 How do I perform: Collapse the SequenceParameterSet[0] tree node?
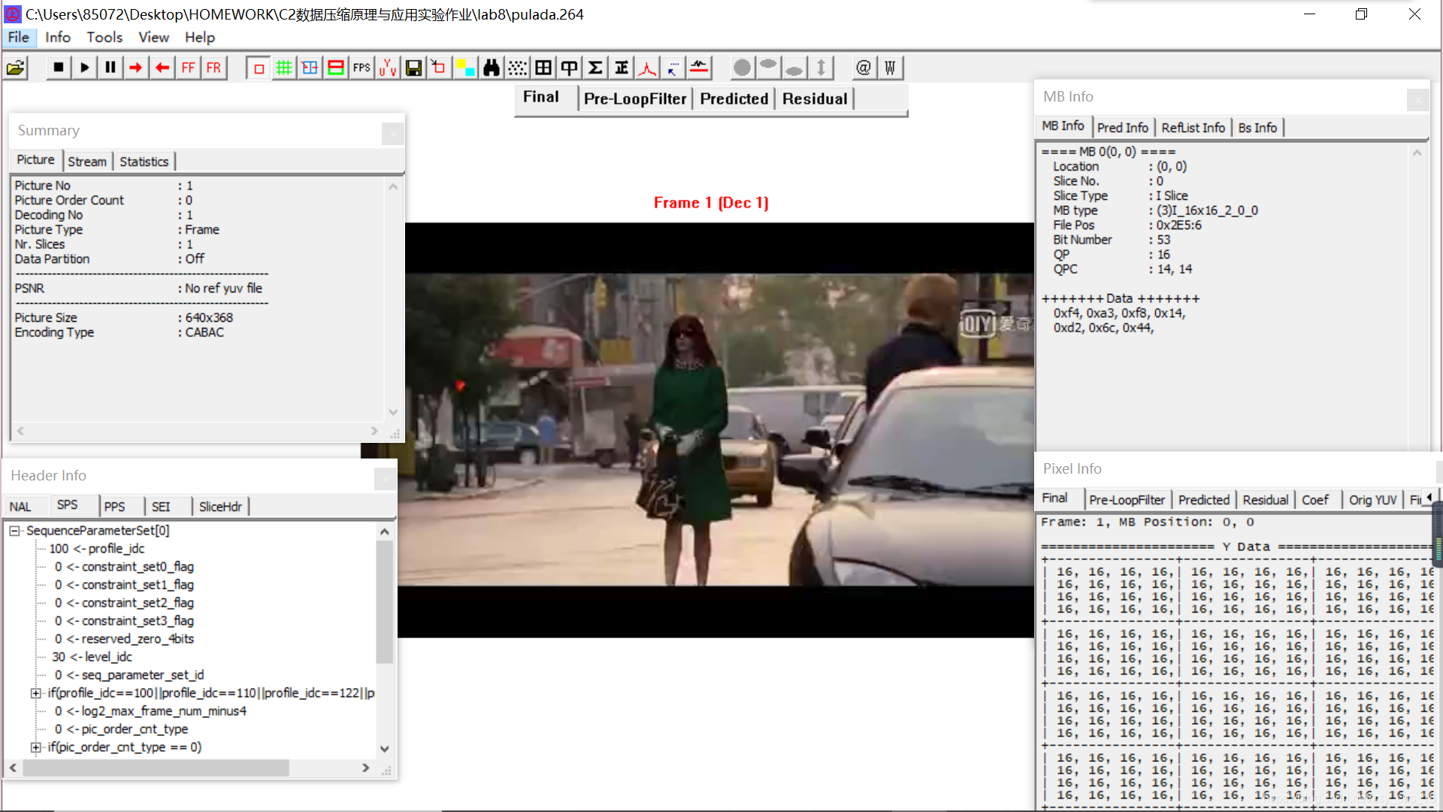coord(14,531)
